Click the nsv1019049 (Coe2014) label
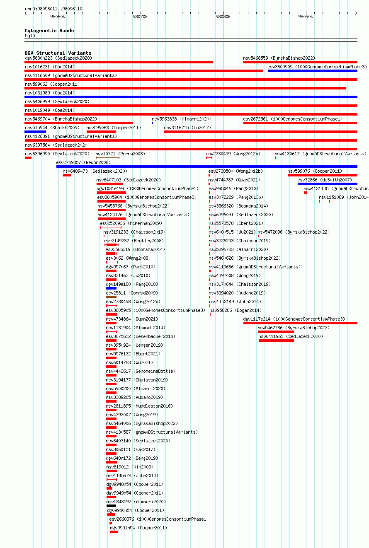 50,111
